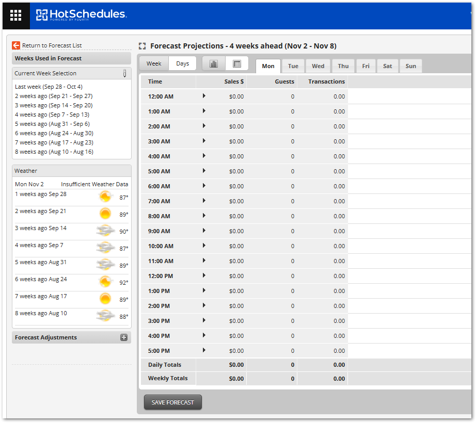Select Last week (Sep 28 - Oct 4)

(49, 87)
